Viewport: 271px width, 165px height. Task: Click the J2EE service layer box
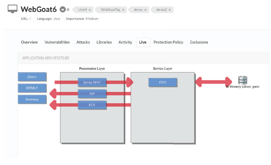(x=163, y=82)
